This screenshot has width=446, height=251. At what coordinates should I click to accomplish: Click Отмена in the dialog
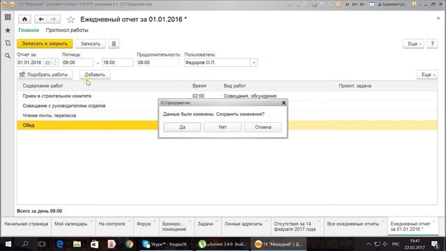[263, 127]
